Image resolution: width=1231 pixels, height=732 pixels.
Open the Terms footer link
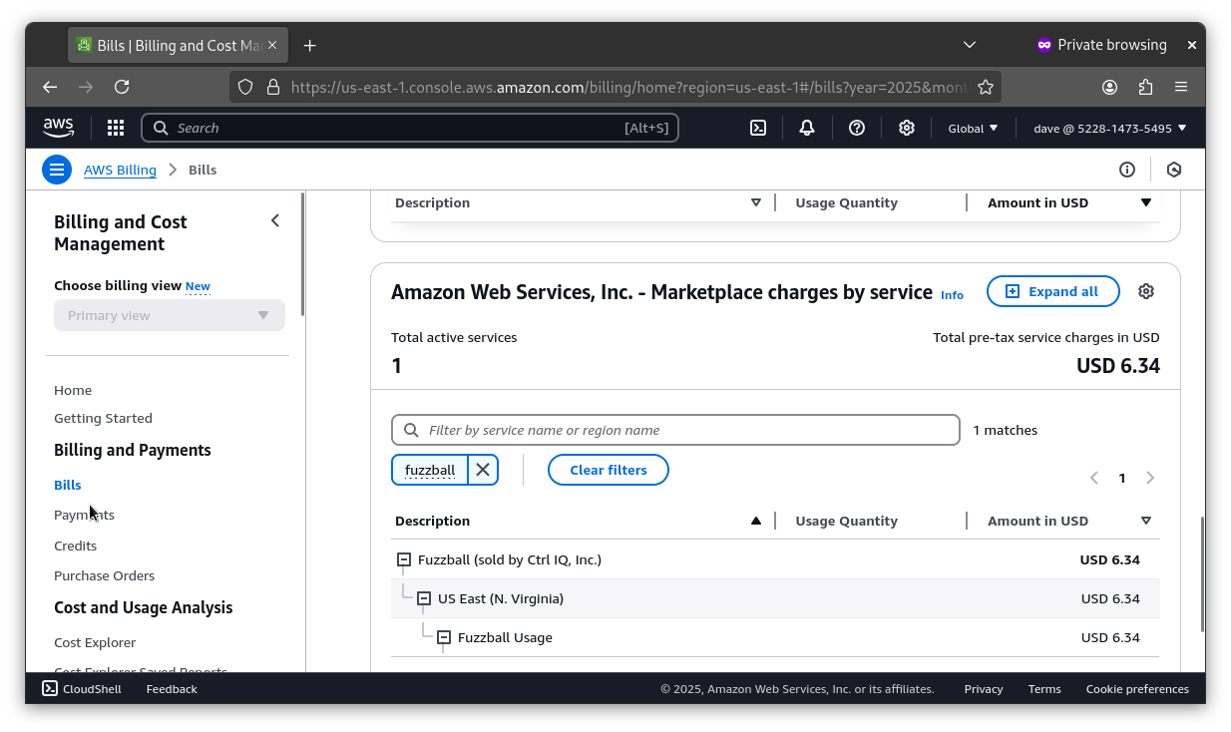tap(1044, 688)
